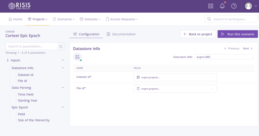
Task: Click the search magnifier in parameters box
Action: tap(61, 46)
